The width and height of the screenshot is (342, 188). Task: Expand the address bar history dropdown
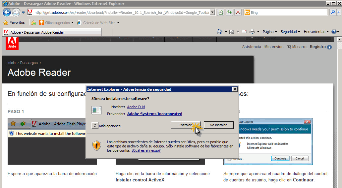(213, 13)
